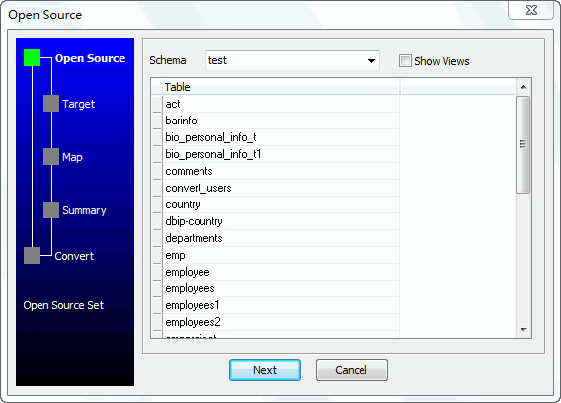Select the comments table row

pyautogui.click(x=280, y=171)
